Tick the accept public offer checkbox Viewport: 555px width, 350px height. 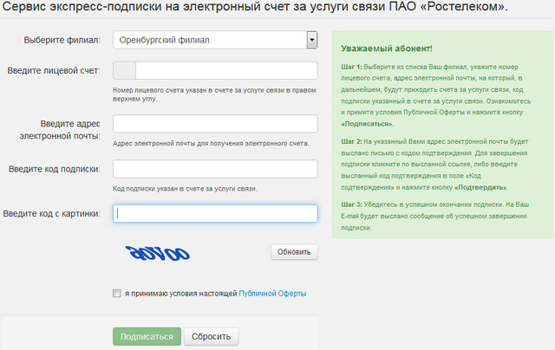117,294
